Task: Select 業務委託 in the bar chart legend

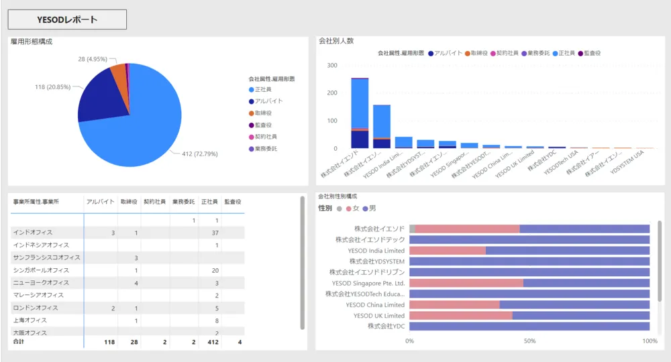Action: pos(535,54)
